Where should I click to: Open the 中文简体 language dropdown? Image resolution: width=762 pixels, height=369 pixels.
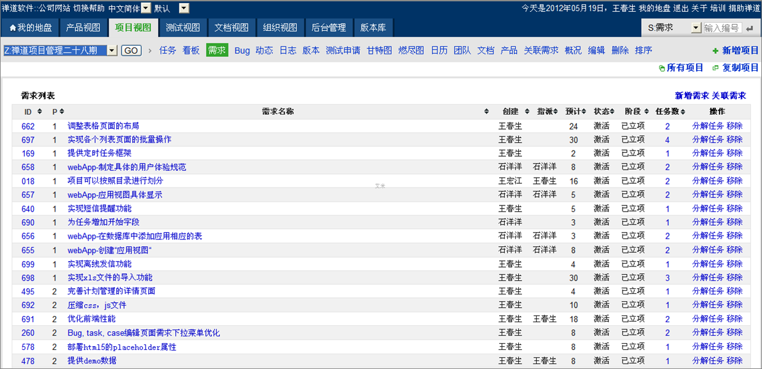point(146,9)
